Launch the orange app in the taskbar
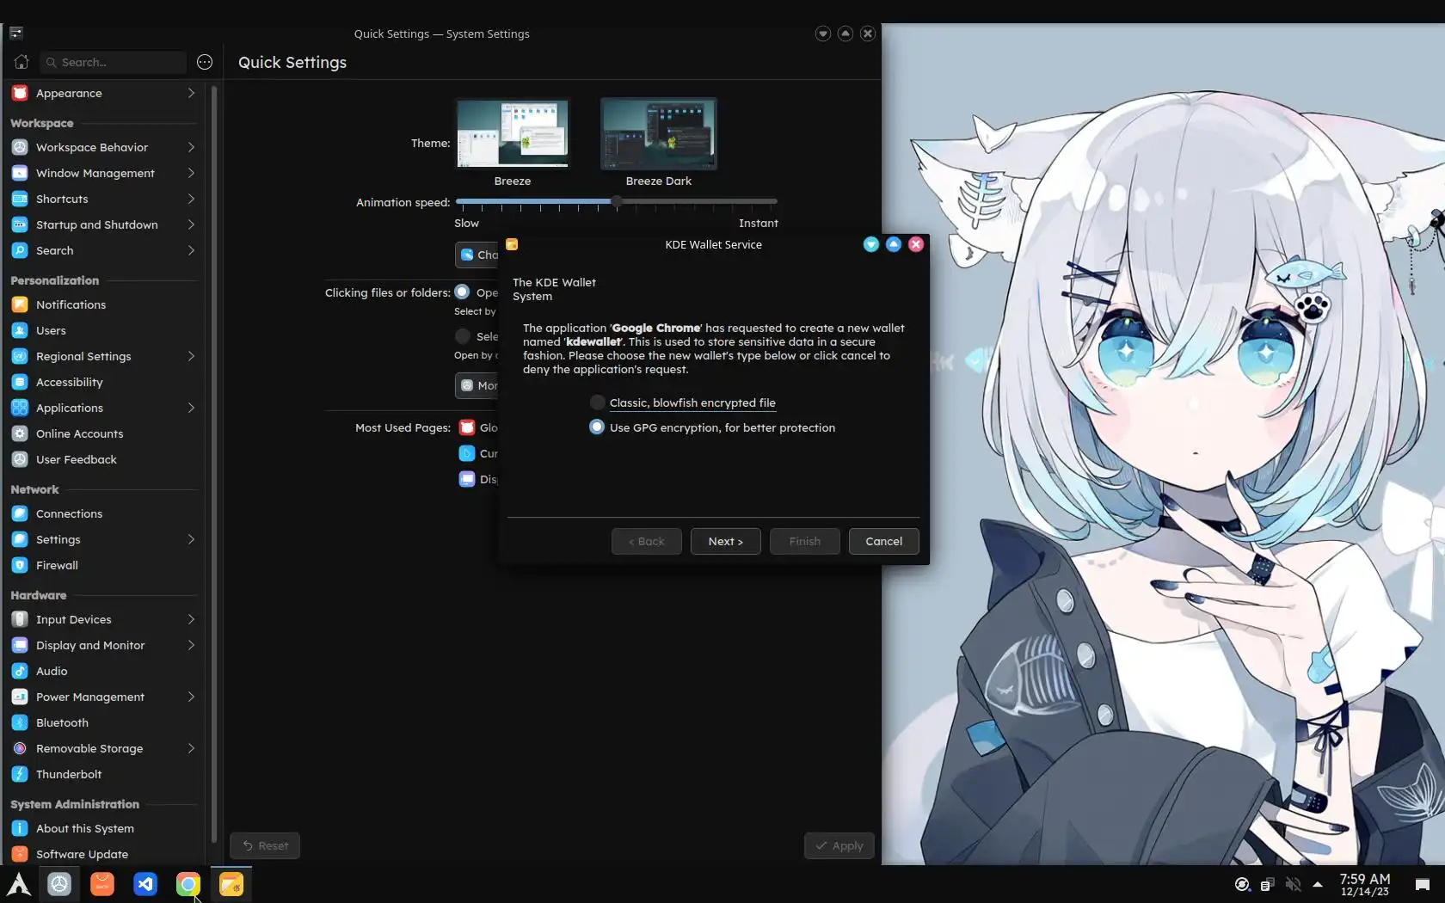The width and height of the screenshot is (1445, 903). click(x=102, y=884)
